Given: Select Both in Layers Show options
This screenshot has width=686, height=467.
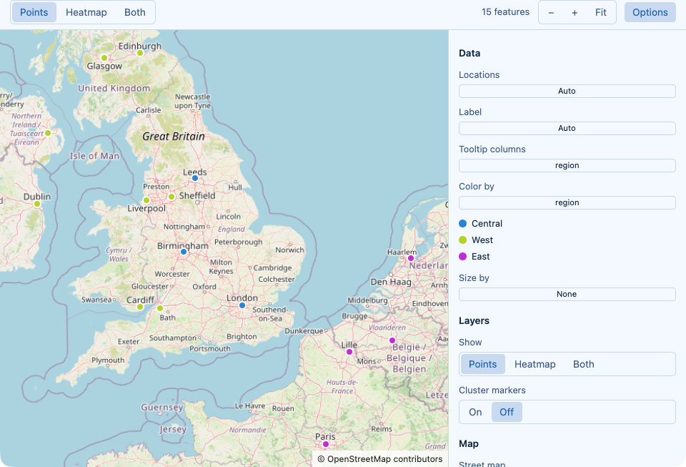Looking at the screenshot, I should pyautogui.click(x=584, y=364).
